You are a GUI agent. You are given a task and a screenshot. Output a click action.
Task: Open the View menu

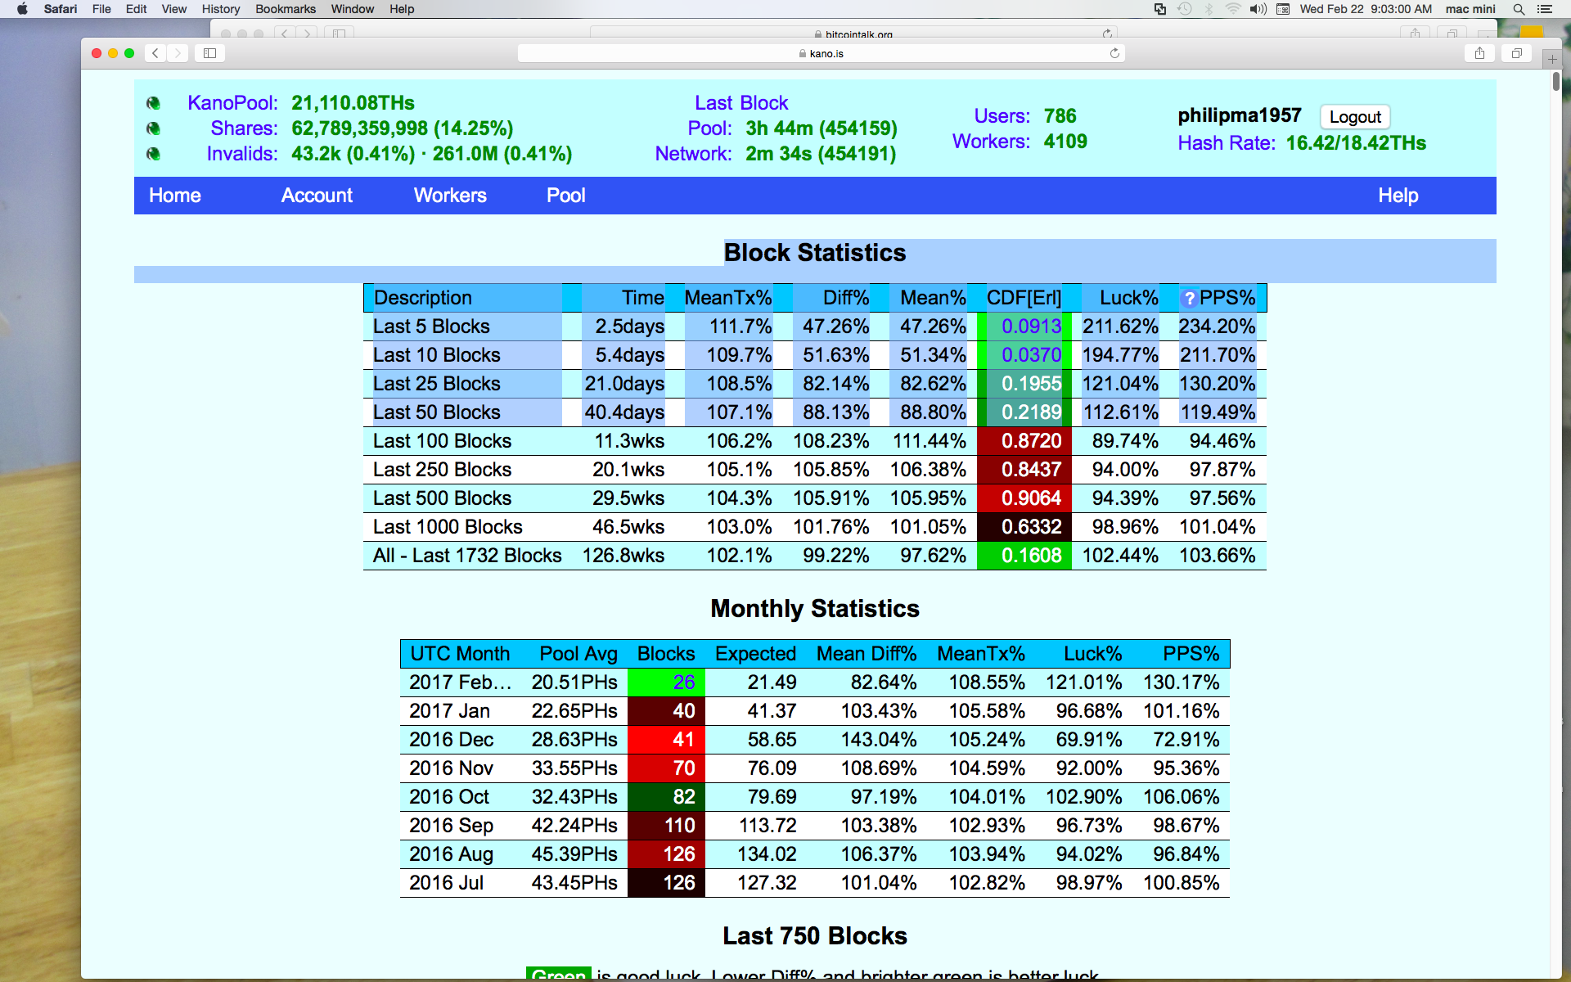pos(173,9)
